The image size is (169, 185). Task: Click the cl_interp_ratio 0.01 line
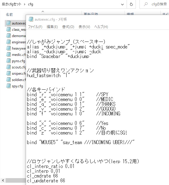click(50, 166)
